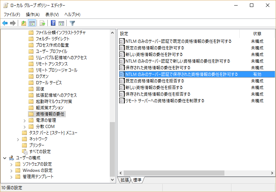Click horizontal scrollbar left arrow in settings list
Image resolution: width=276 pixels, height=192 pixels.
coord(121,173)
